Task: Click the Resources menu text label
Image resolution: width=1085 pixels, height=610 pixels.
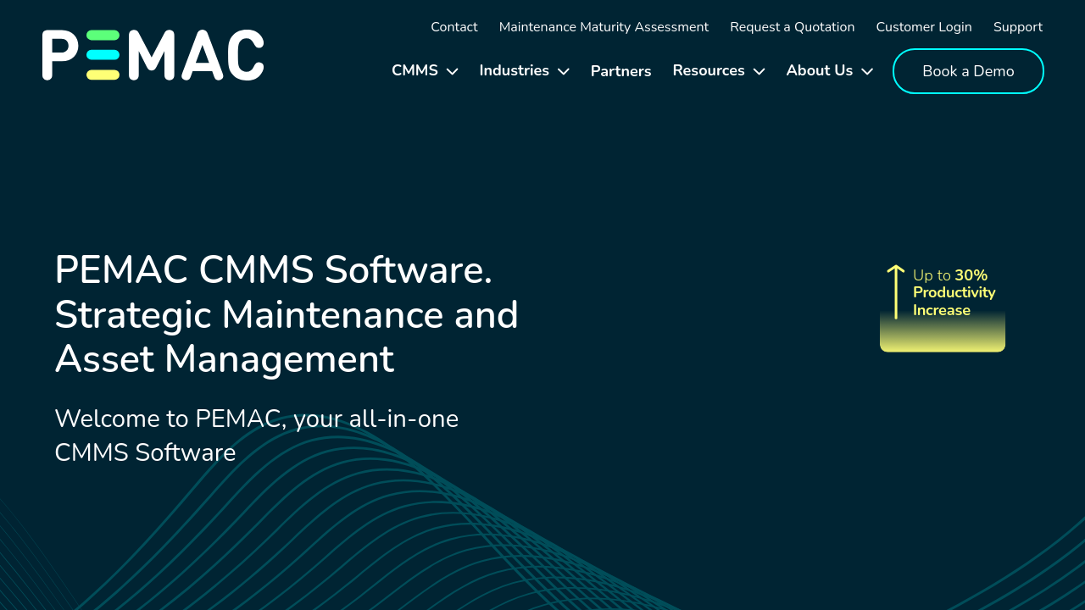Action: click(708, 70)
